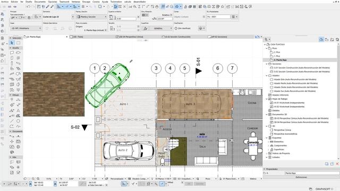The height and width of the screenshot is (191, 340).
Task: Collapse the Secciones folder in Navigator
Action: tap(267, 64)
